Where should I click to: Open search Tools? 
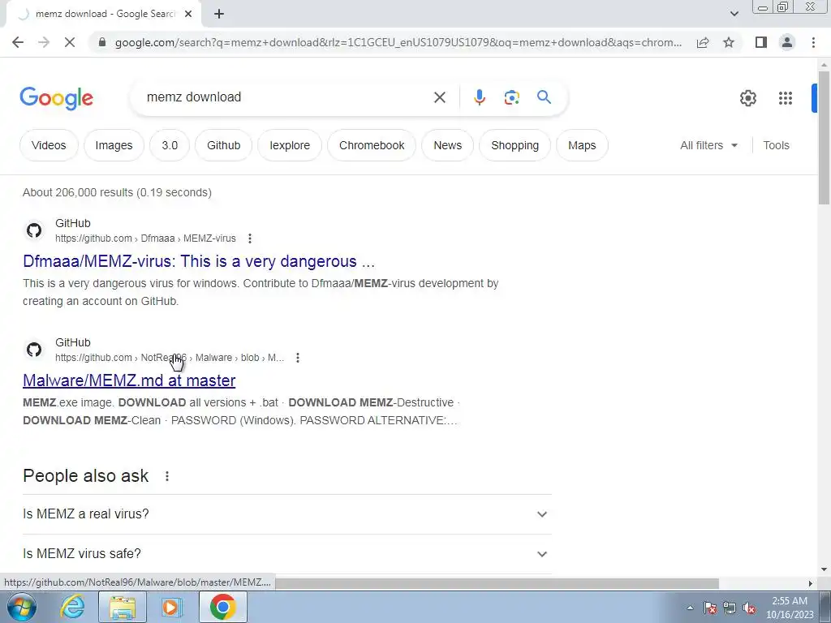click(x=776, y=145)
